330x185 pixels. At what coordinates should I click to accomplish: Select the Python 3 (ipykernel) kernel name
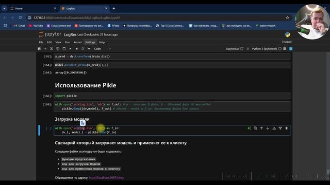pos(265,49)
